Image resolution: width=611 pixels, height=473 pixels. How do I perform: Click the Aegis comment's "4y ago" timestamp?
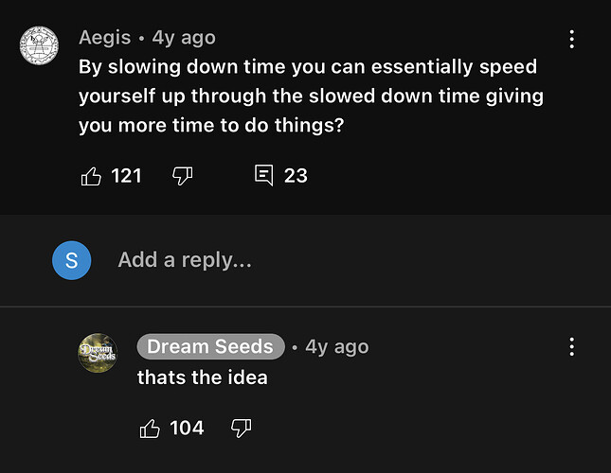(x=184, y=38)
